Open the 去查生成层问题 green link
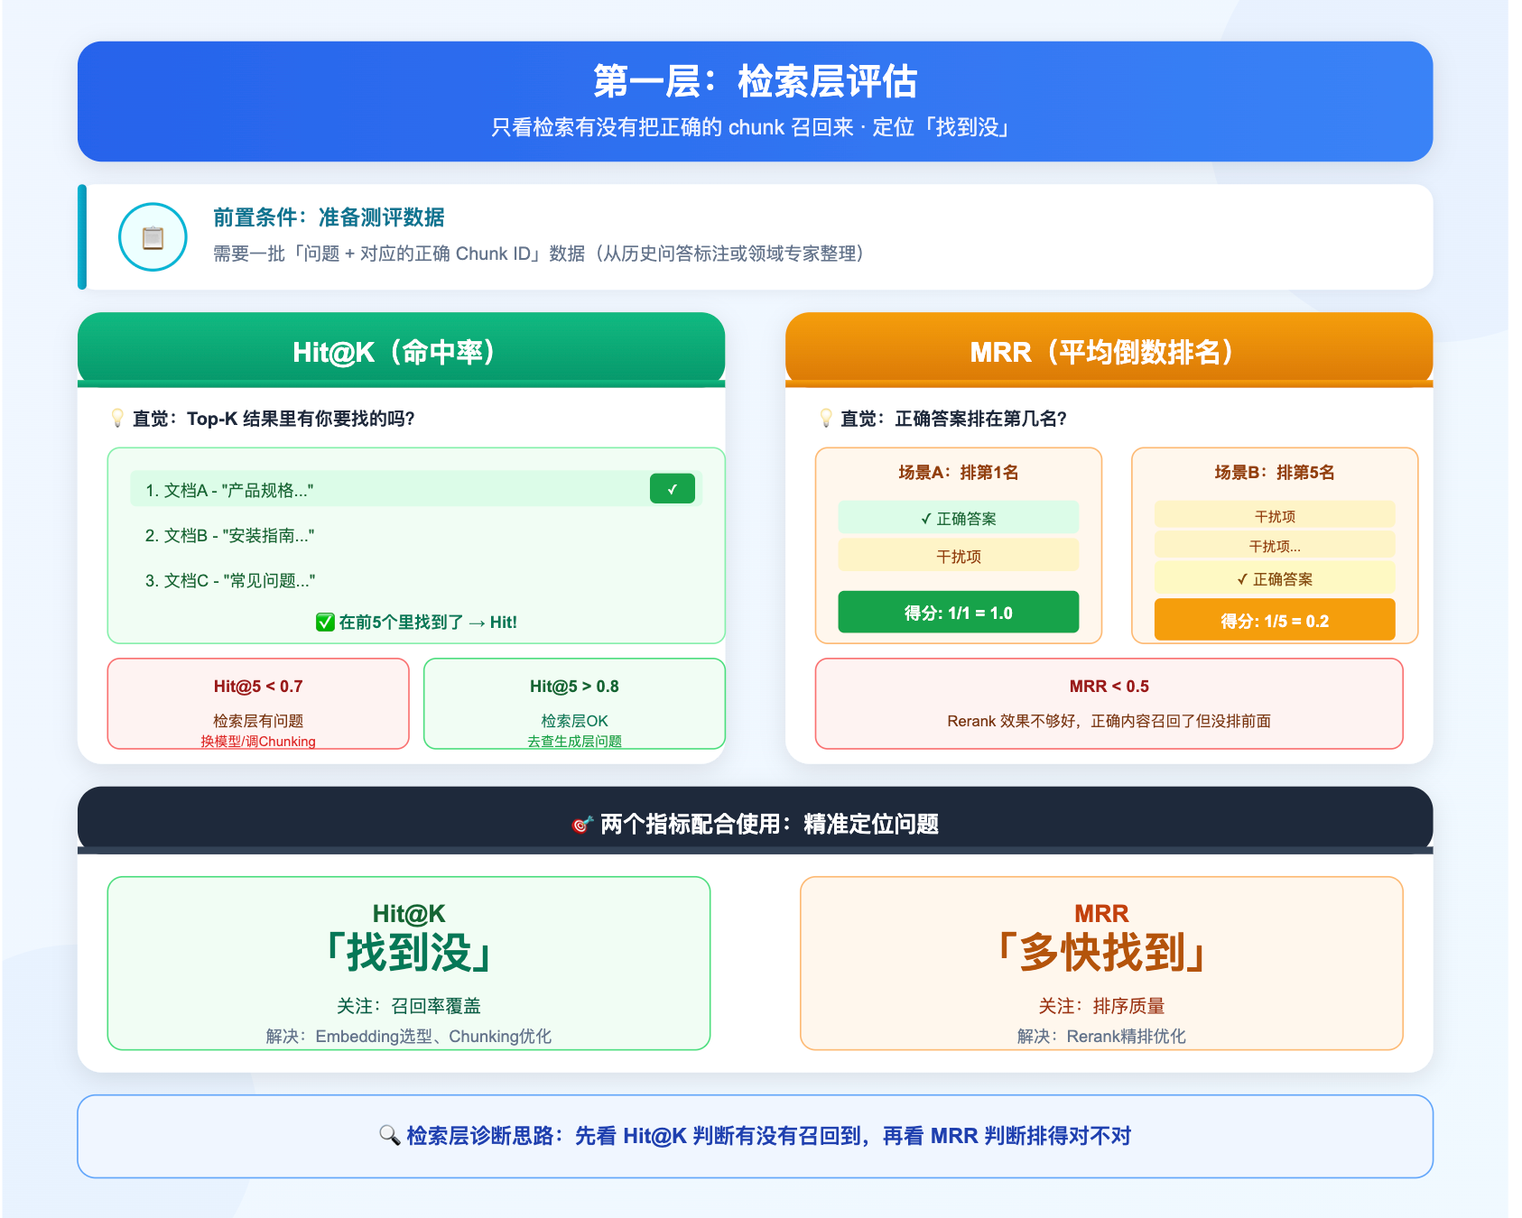Screen dimensions: 1522x1218 (574, 741)
